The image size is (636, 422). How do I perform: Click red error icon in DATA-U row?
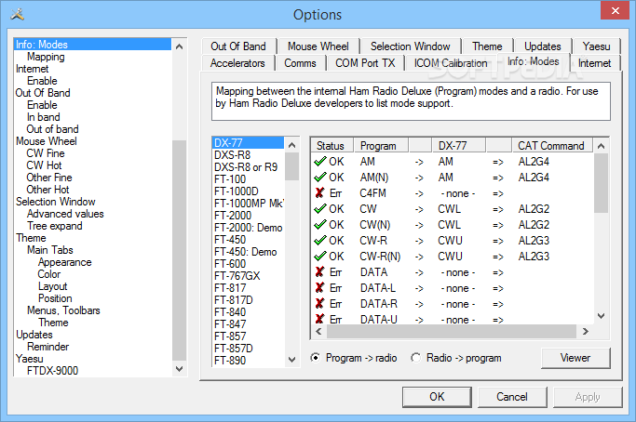[x=319, y=319]
